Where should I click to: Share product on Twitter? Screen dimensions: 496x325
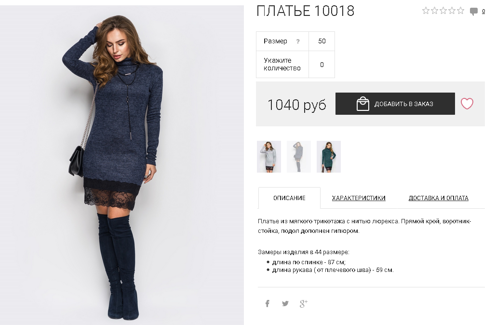click(x=285, y=303)
